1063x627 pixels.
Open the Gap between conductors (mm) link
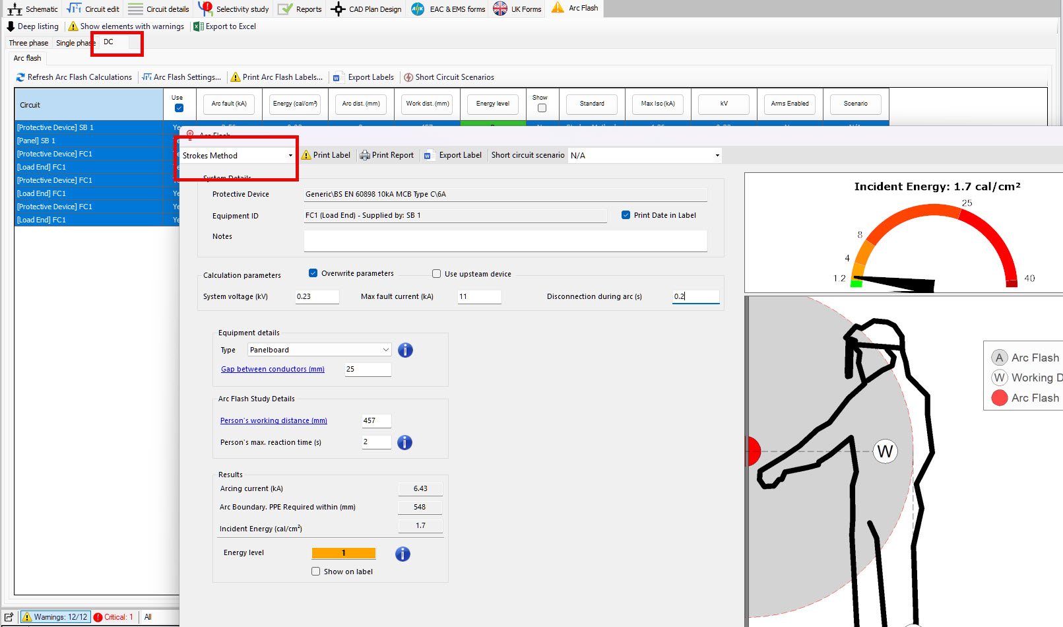(x=273, y=370)
